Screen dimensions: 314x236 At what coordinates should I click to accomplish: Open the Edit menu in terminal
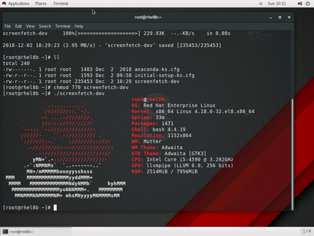tap(18, 26)
